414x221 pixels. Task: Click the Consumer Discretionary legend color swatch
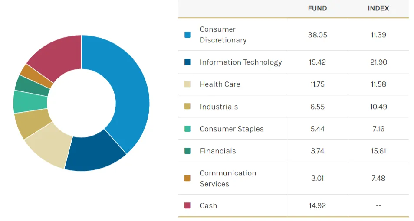tap(187, 35)
